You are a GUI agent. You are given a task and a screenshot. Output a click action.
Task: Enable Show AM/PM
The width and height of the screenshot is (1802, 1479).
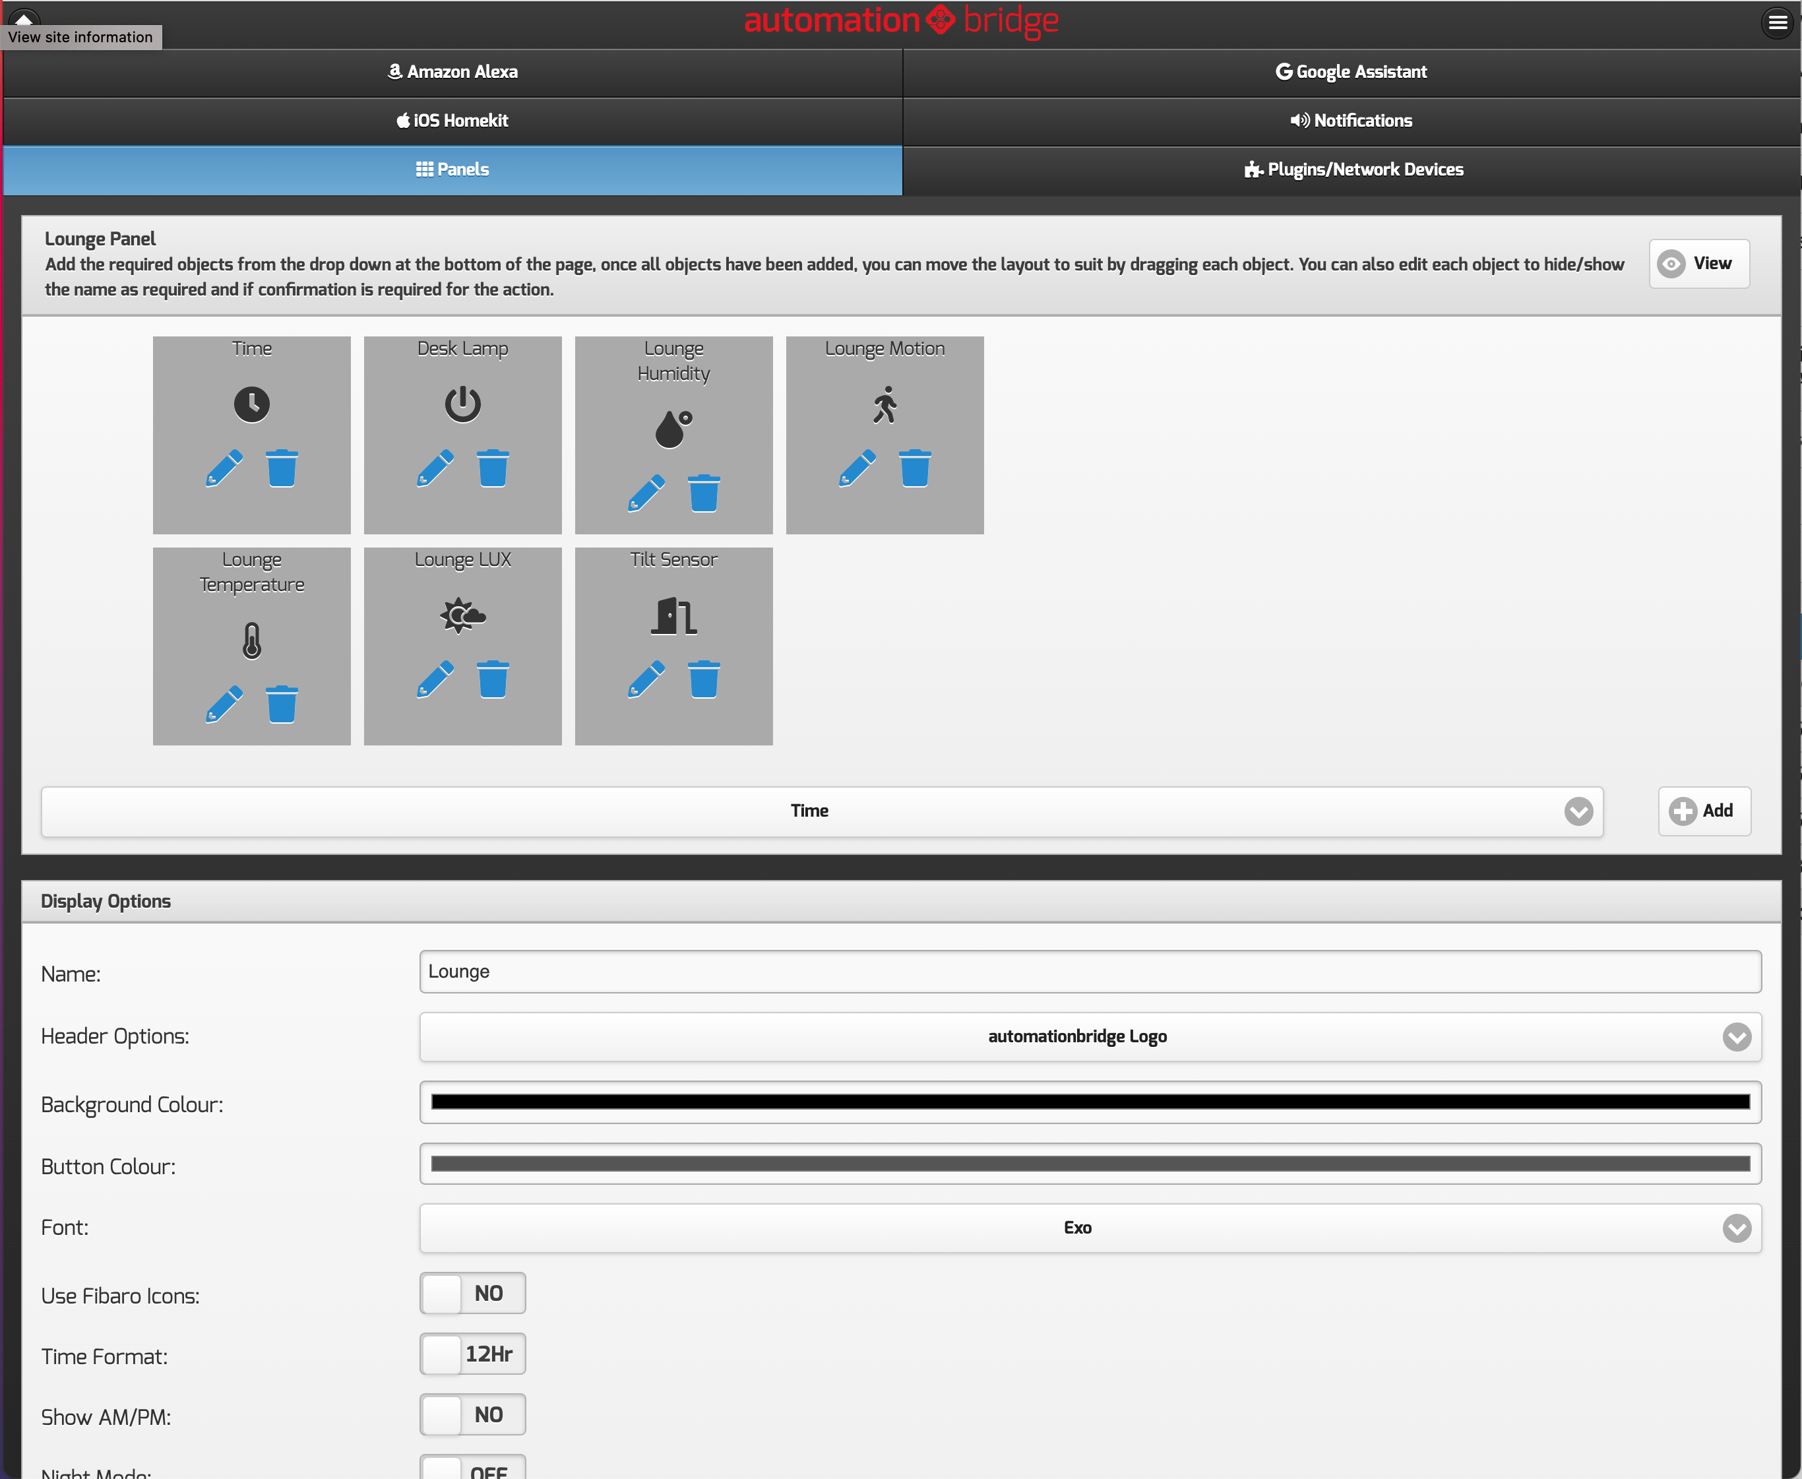(x=473, y=1414)
